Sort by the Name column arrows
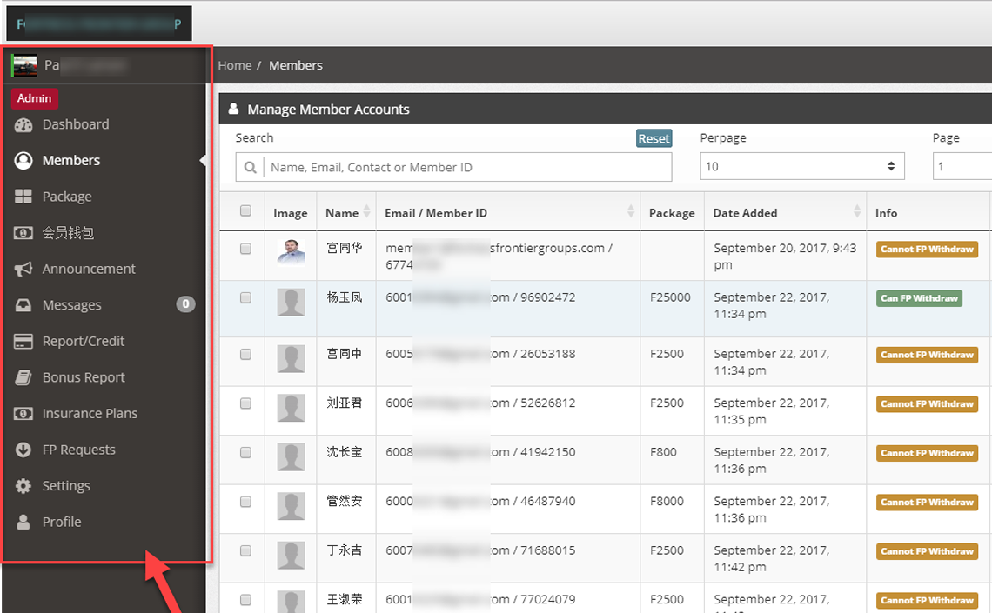992x613 pixels. 366,211
